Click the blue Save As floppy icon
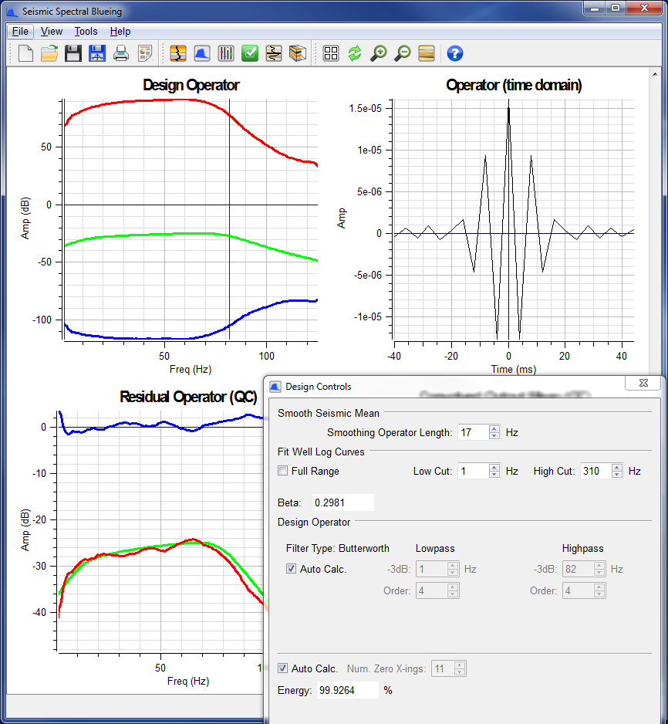 click(x=97, y=53)
